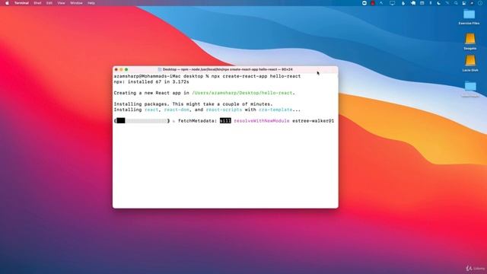Click the 'fetchMetadata:' text
The height and width of the screenshot is (274, 487).
198,121
